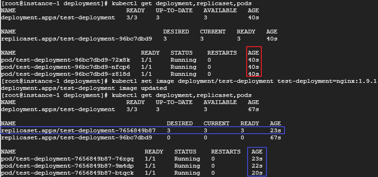Click the 23s age of replicaset 7656849b87
Image resolution: width=378 pixels, height=177 pixels.
275,130
